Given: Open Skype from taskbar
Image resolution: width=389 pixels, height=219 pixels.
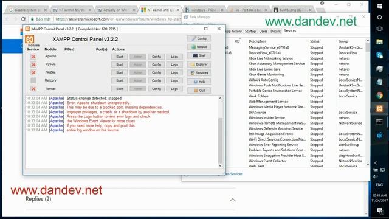Looking at the screenshot, I should click(x=379, y=55).
